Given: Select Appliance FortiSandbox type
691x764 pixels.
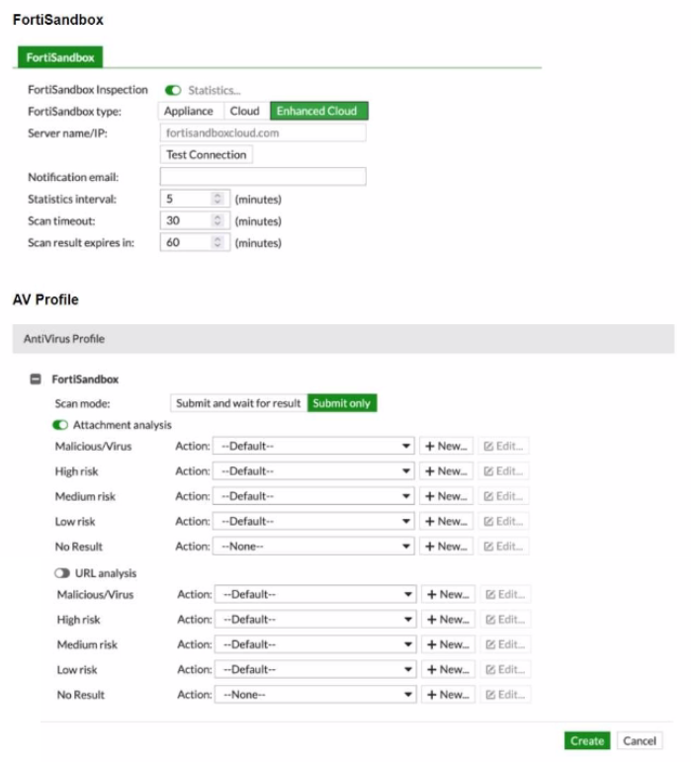Looking at the screenshot, I should coord(189,111).
